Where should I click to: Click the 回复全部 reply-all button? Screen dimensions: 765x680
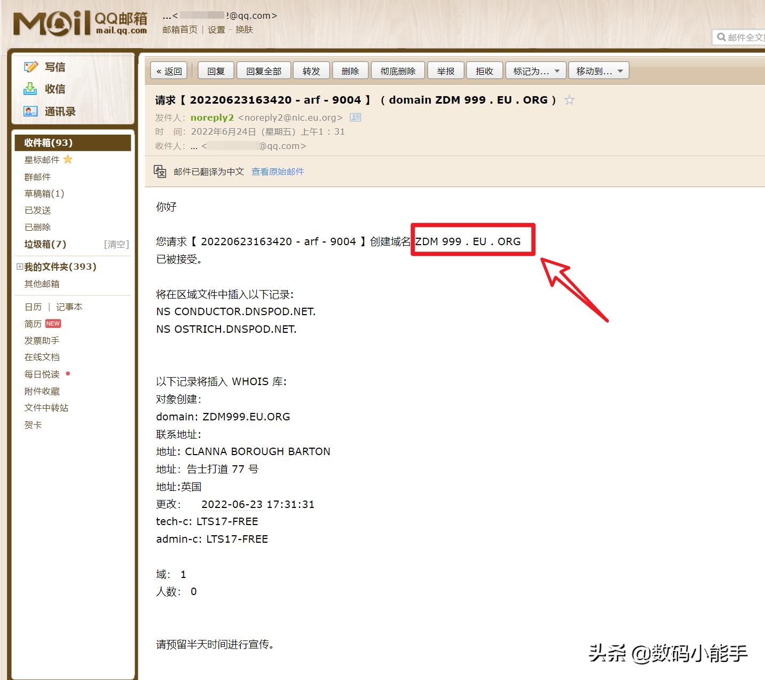tap(263, 70)
